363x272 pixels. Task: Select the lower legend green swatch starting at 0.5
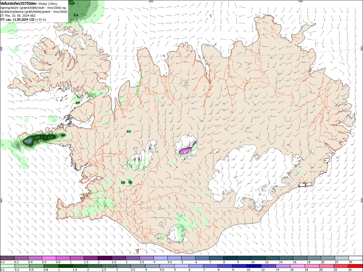pyautogui.click(x=37, y=266)
